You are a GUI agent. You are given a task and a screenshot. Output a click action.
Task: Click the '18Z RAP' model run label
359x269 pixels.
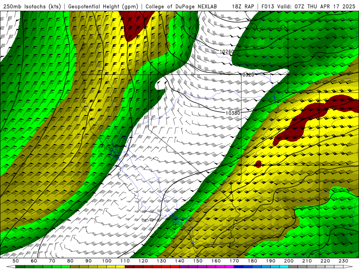pyautogui.click(x=243, y=6)
